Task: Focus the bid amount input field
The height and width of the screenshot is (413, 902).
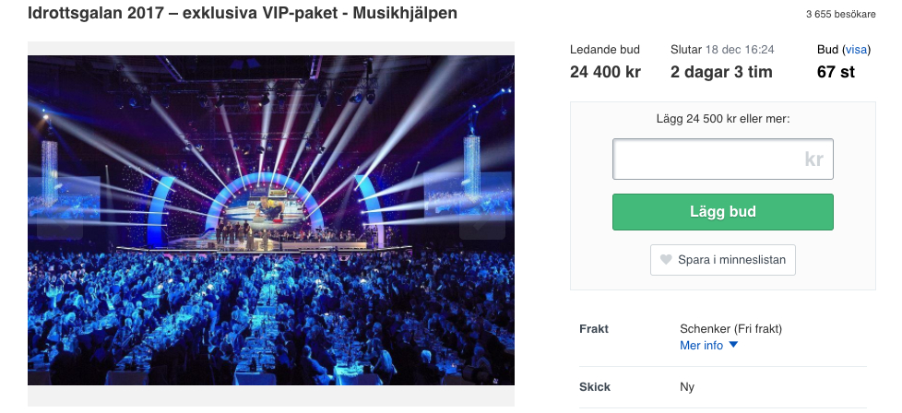Action: (722, 159)
